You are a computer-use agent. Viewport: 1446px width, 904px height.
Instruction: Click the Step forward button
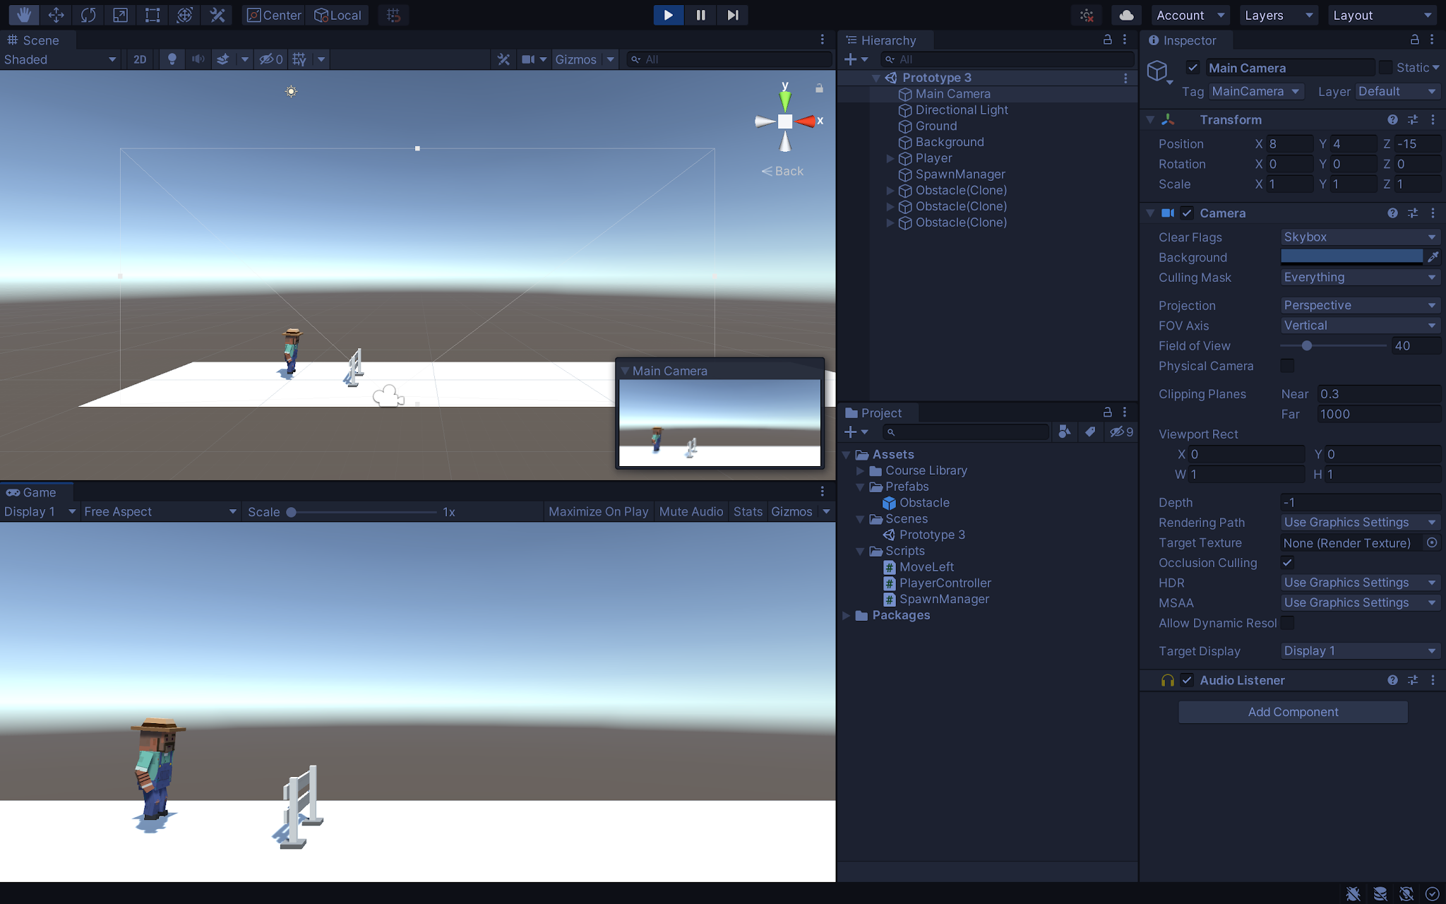click(733, 15)
